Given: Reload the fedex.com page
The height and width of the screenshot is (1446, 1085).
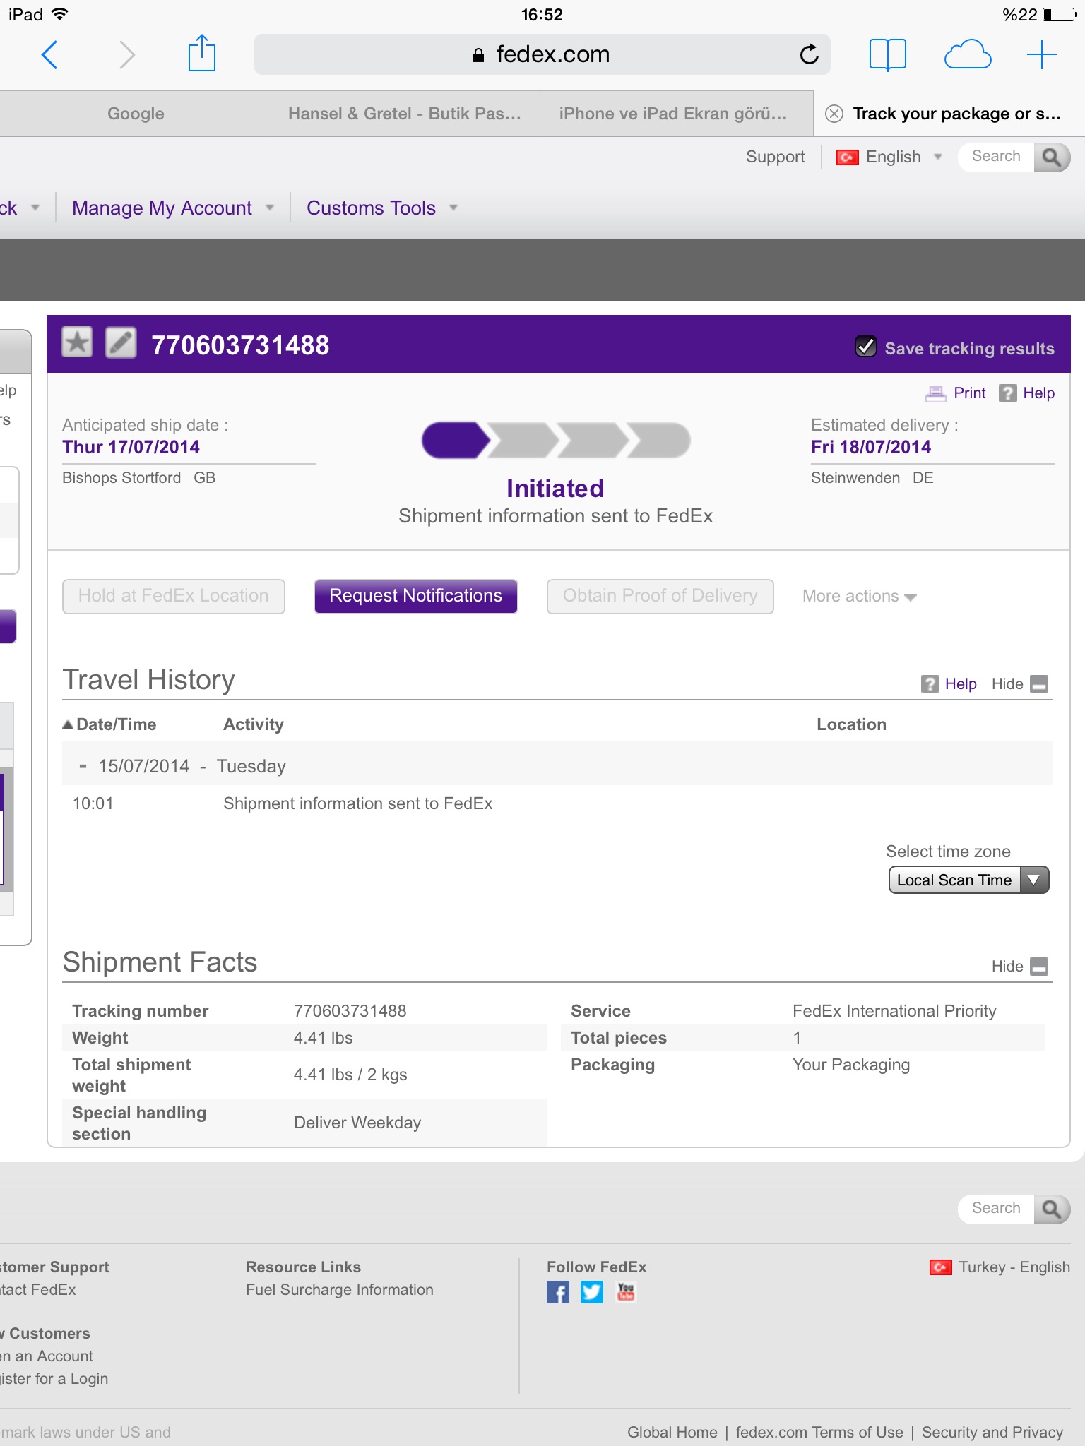Looking at the screenshot, I should tap(809, 54).
